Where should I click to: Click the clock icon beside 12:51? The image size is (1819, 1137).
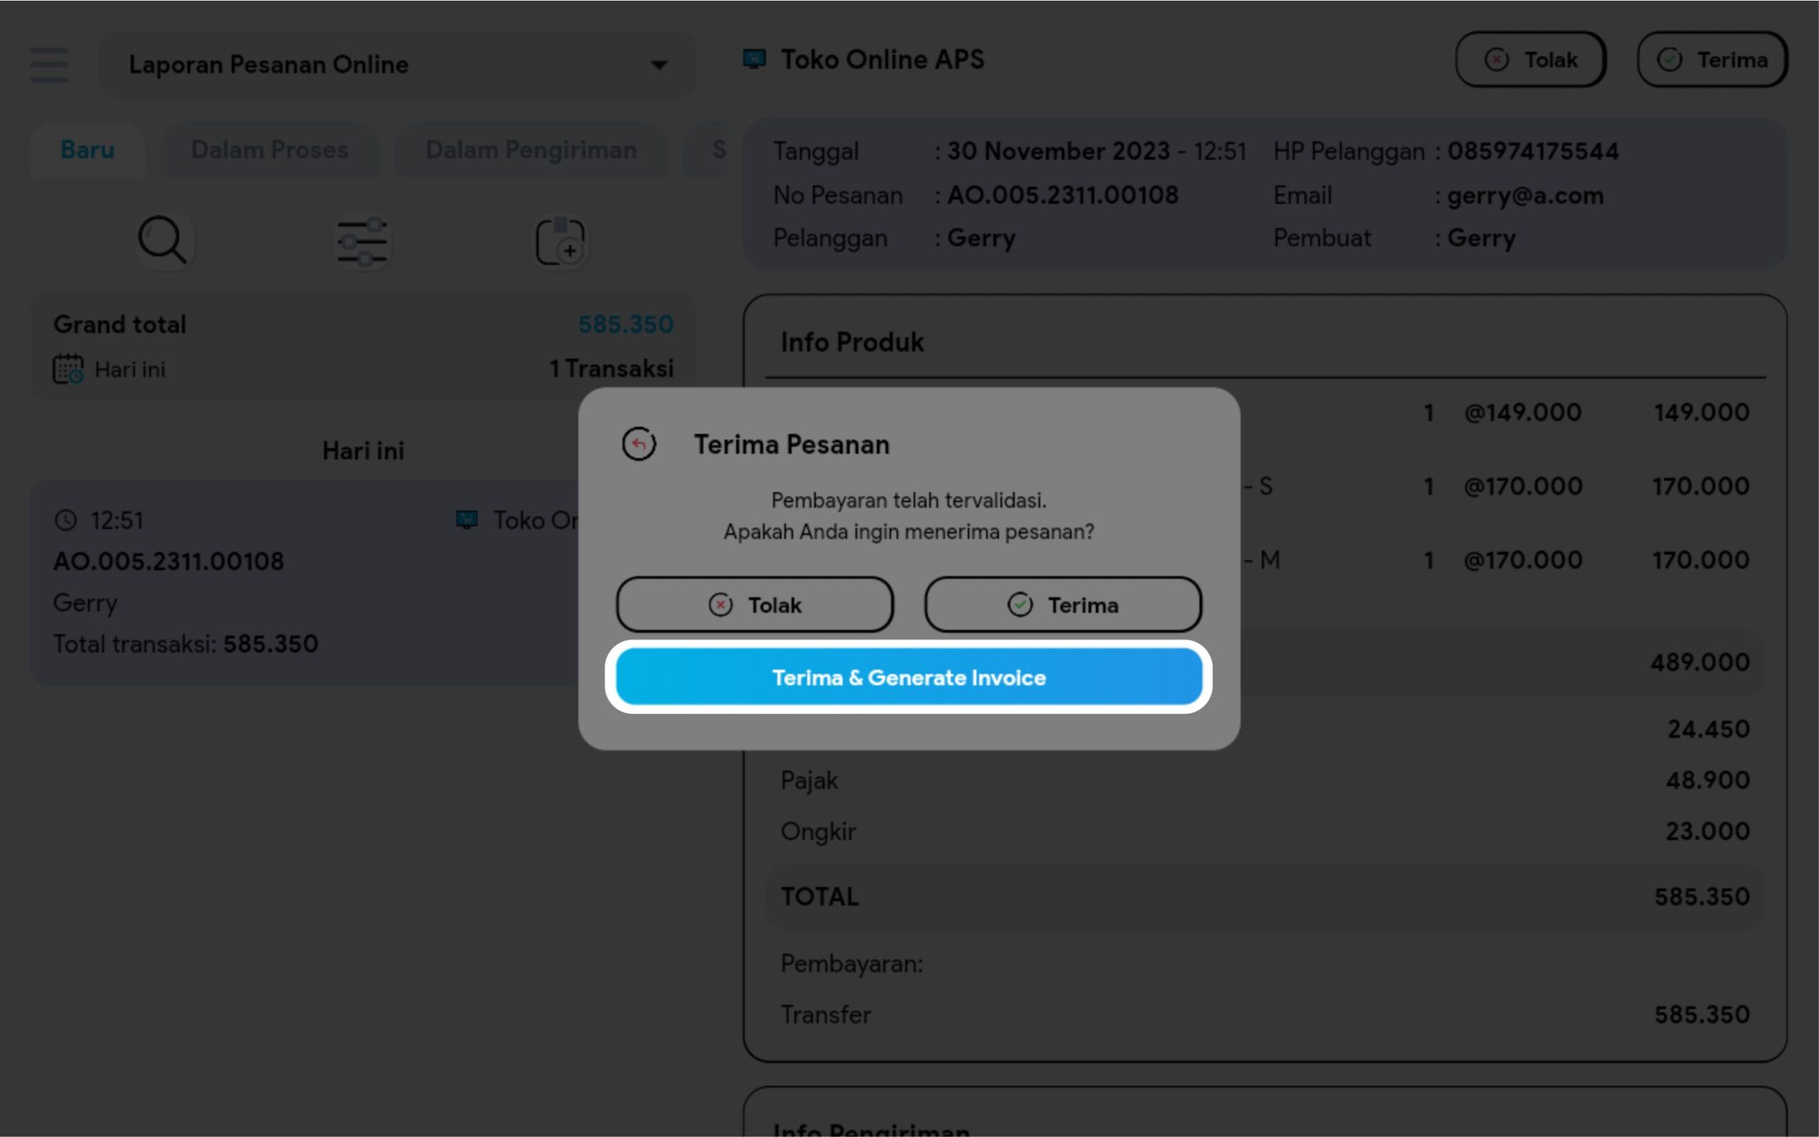coord(66,521)
